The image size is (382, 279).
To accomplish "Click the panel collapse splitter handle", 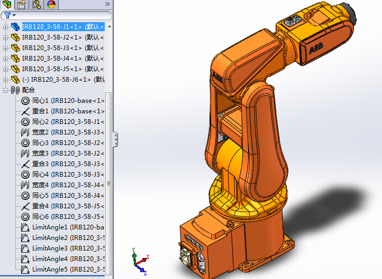I will (x=115, y=139).
